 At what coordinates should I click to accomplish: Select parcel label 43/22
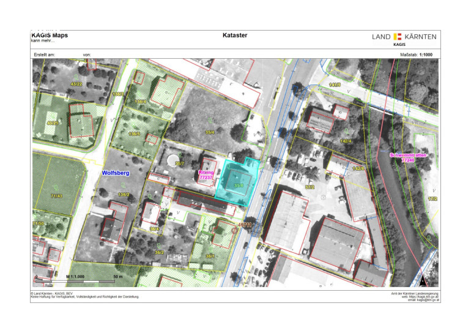click(x=76, y=84)
